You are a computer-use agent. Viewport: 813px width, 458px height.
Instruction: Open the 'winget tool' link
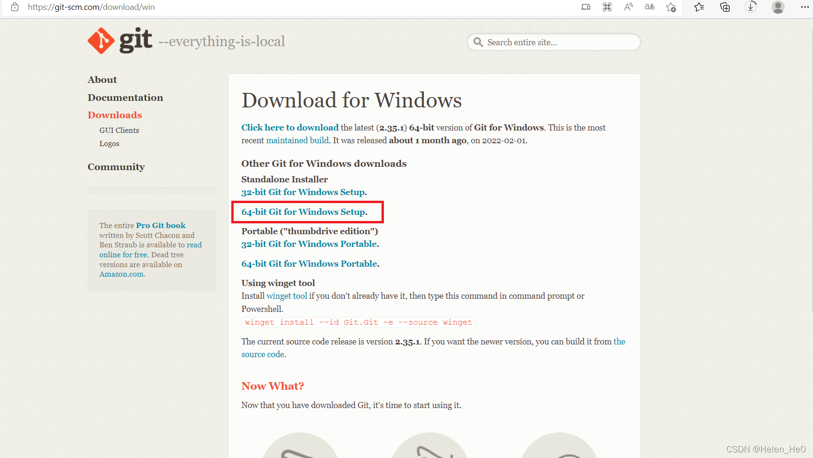point(287,296)
